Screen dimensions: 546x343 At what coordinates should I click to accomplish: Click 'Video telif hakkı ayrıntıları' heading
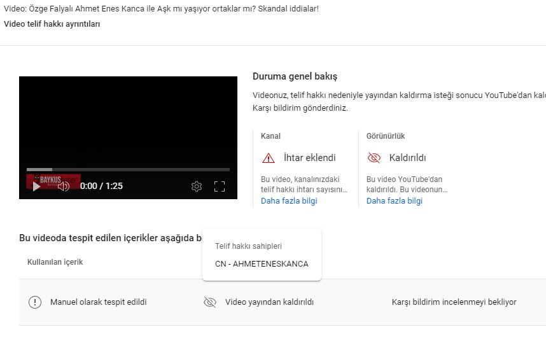(x=52, y=24)
